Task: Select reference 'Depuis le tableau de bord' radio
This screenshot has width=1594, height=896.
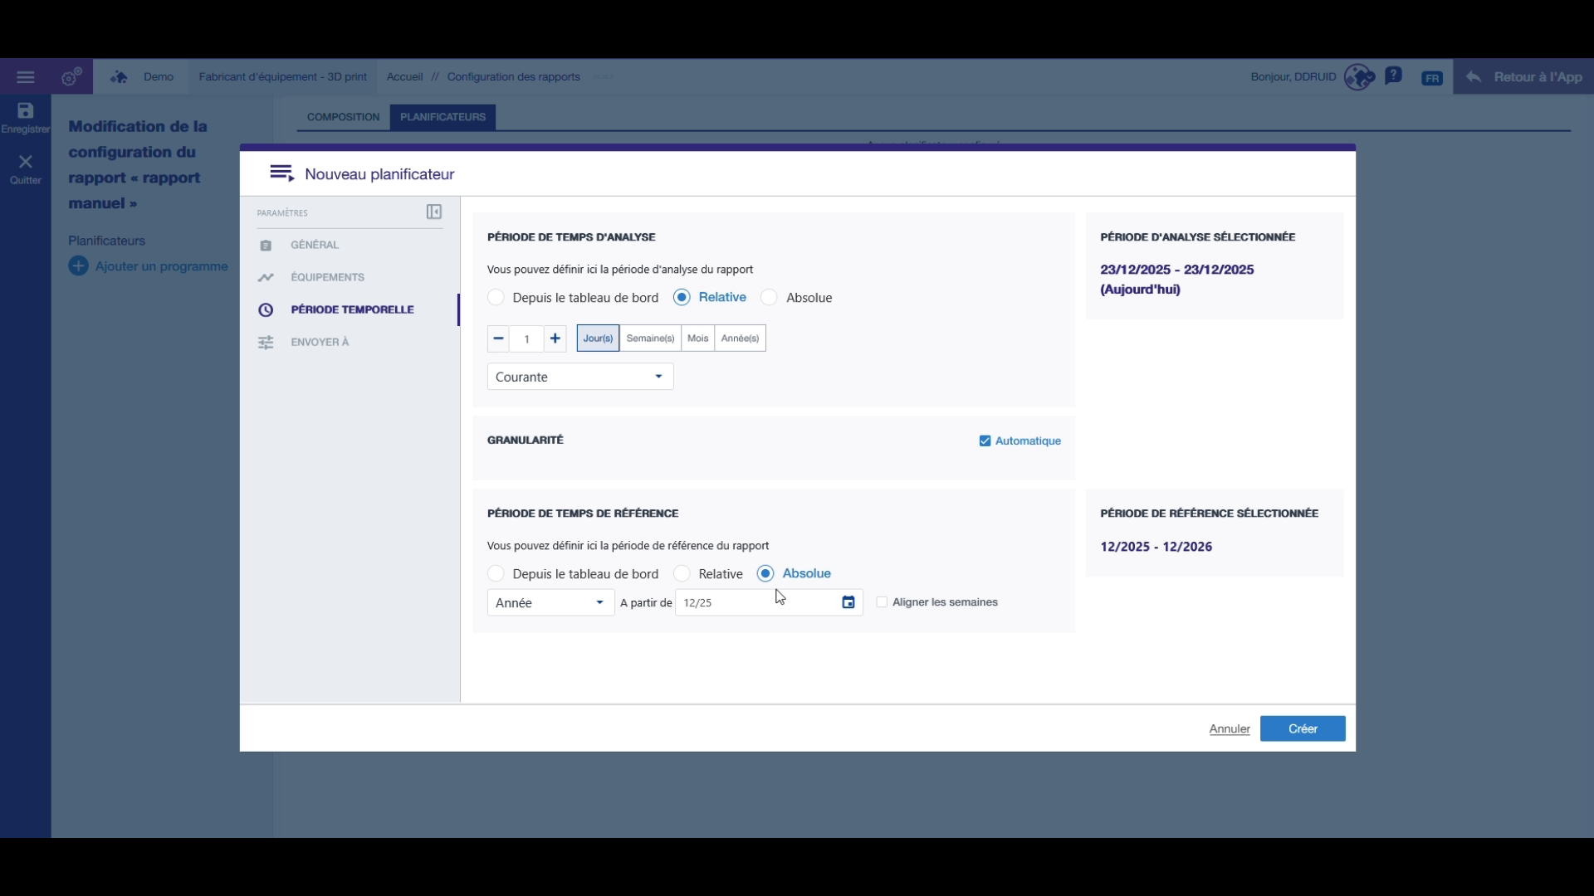Action: point(496,574)
